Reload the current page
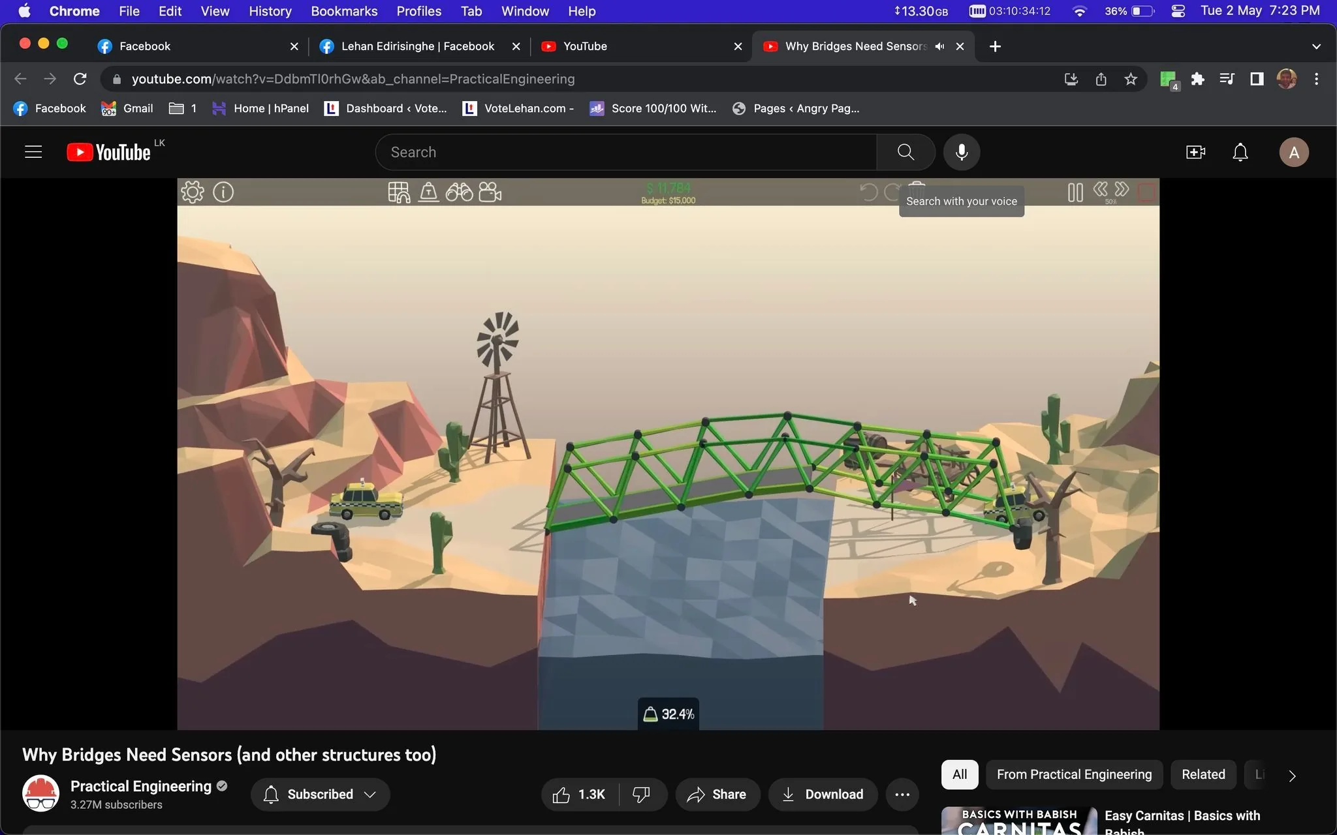The width and height of the screenshot is (1337, 835). click(x=80, y=78)
